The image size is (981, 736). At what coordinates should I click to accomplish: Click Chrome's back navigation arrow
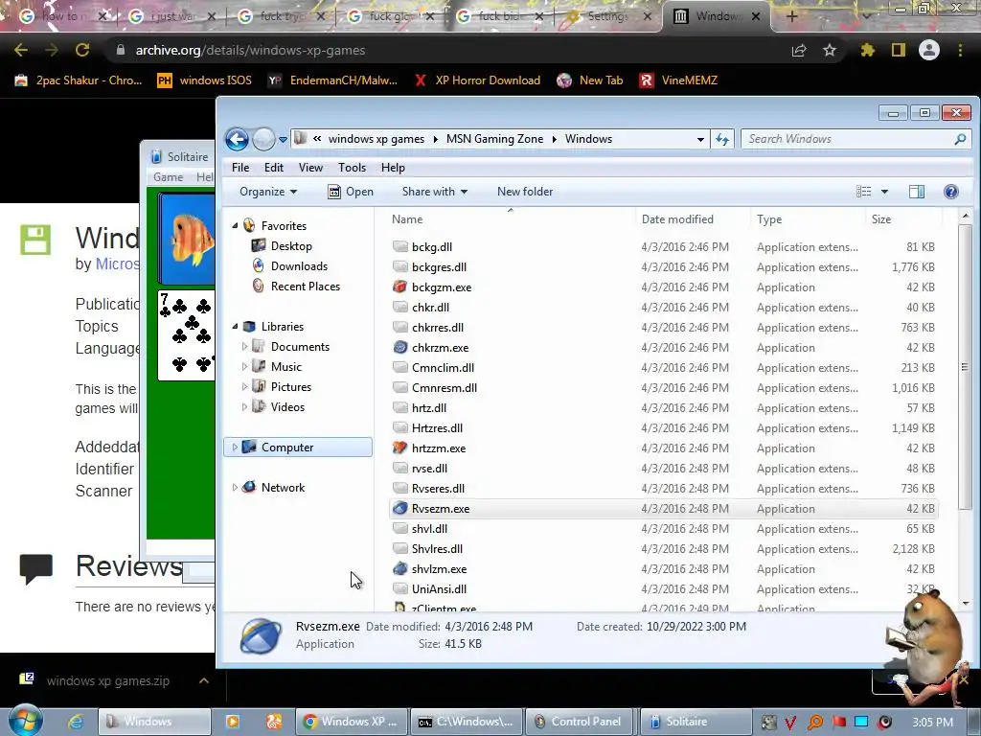21,50
